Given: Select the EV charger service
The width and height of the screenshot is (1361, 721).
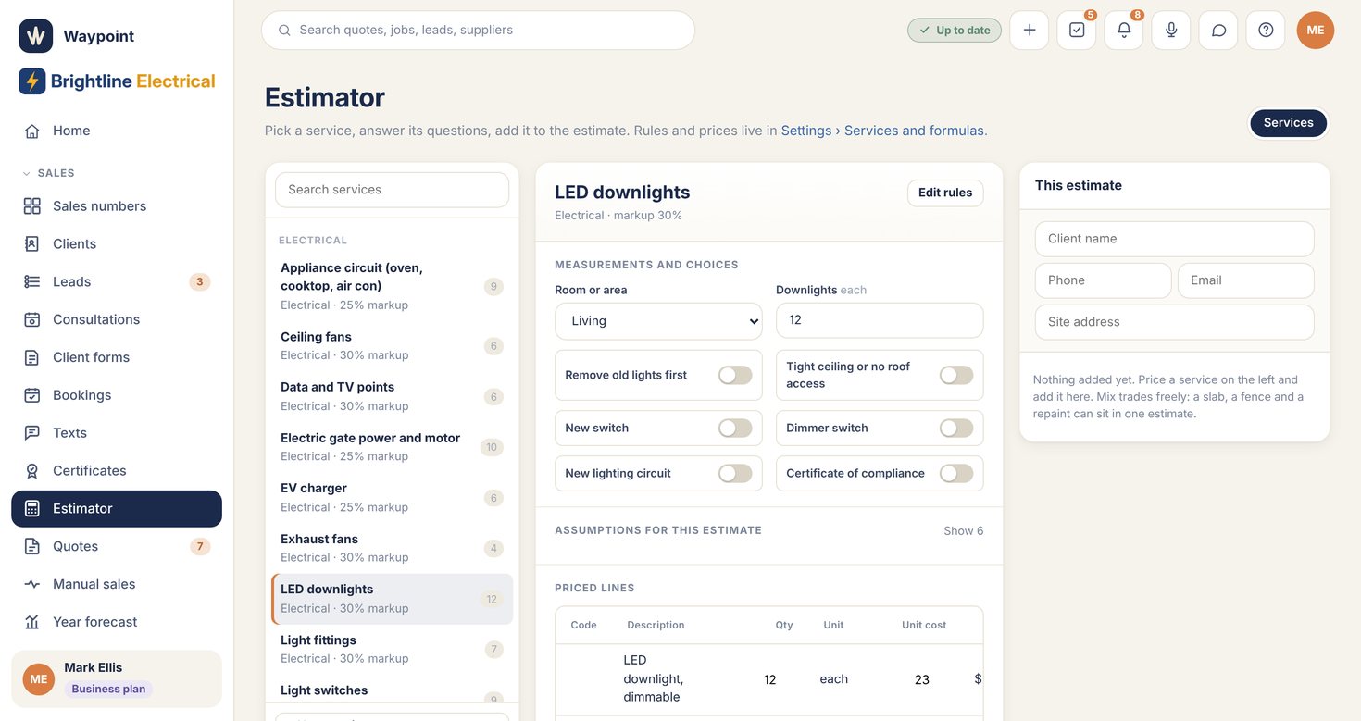Looking at the screenshot, I should click(x=393, y=497).
